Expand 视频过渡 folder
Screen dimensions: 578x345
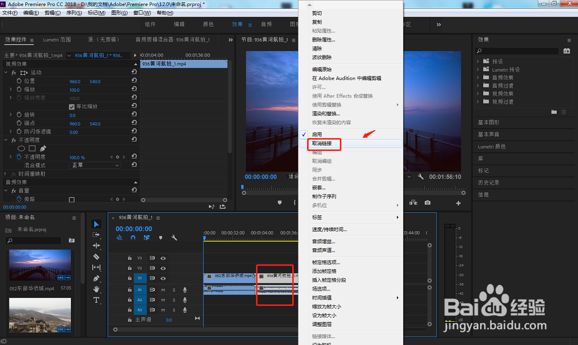point(478,101)
